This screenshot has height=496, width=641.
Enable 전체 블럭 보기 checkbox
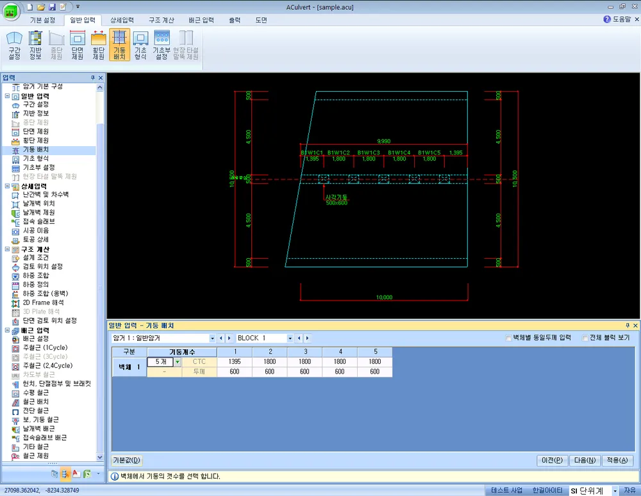tap(585, 338)
